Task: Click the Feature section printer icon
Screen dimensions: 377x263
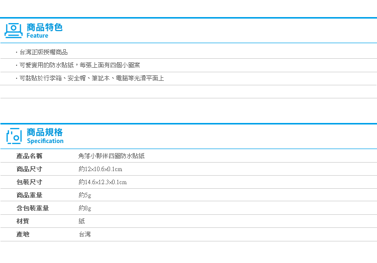Action: [x=14, y=31]
